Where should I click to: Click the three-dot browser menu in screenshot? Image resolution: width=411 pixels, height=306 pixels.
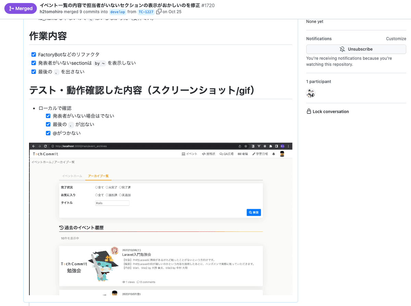coord(289,146)
